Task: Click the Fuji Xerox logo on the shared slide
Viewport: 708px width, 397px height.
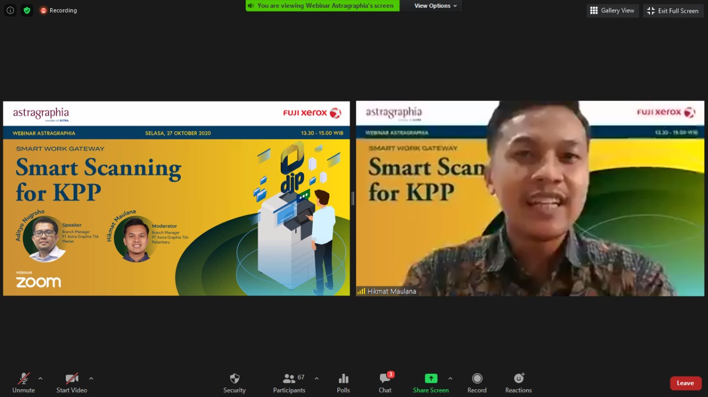Action: [312, 113]
